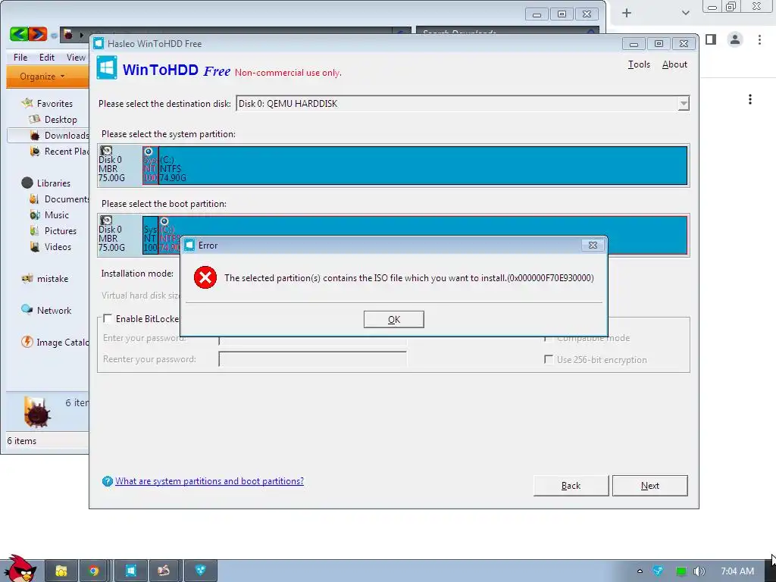Image resolution: width=776 pixels, height=582 pixels.
Task: Open File Explorer from taskbar
Action: (61, 571)
